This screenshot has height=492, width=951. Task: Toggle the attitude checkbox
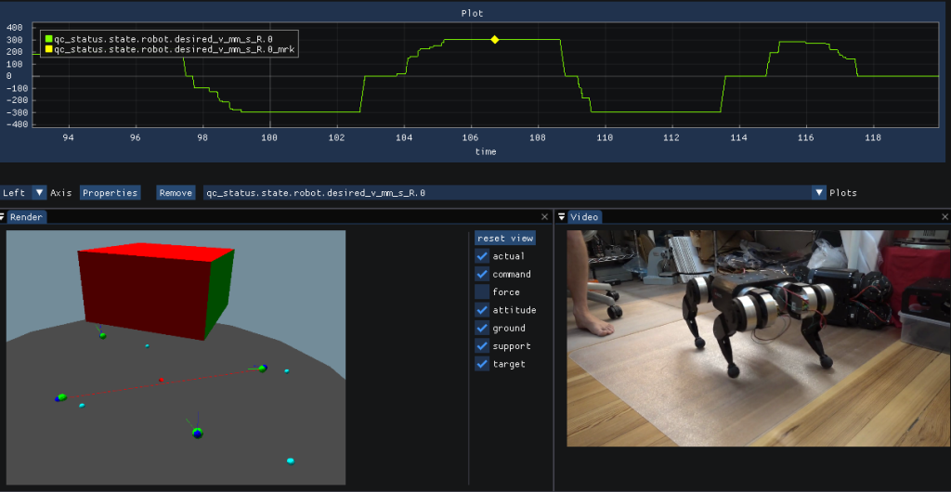pos(482,310)
